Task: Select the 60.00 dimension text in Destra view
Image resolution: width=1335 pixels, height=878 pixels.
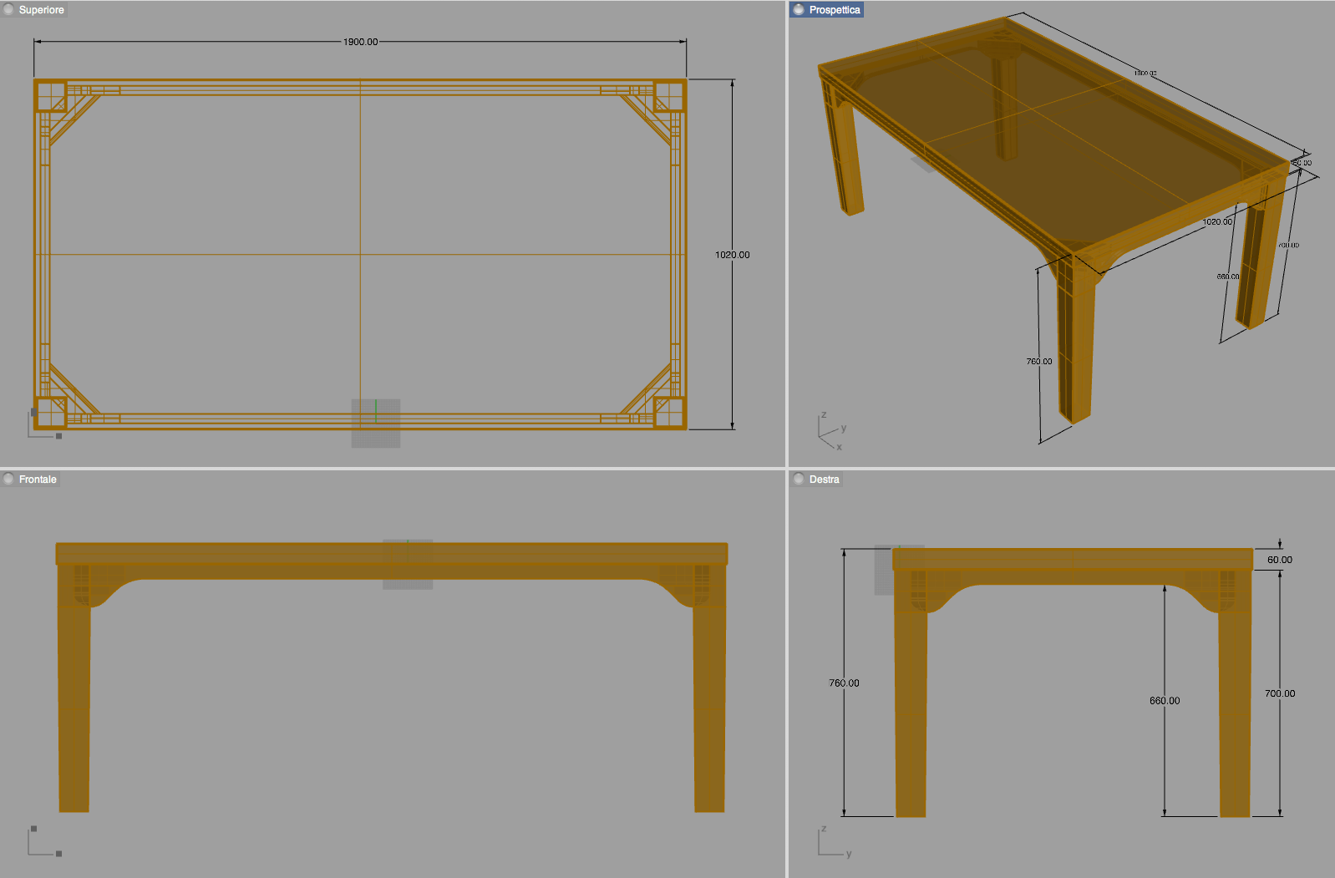Action: (1280, 560)
